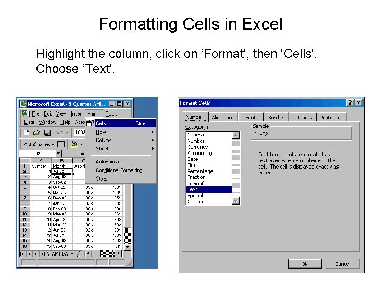This screenshot has width=375, height=281.
Task: Open the Undo history dropdown arrow
Action: [68, 133]
